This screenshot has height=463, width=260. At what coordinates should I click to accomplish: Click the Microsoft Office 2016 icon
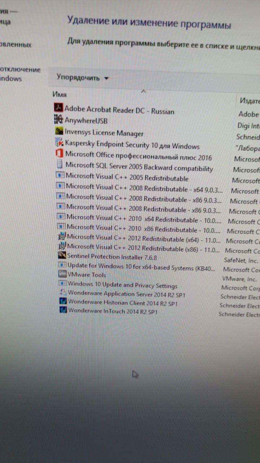tap(60, 154)
